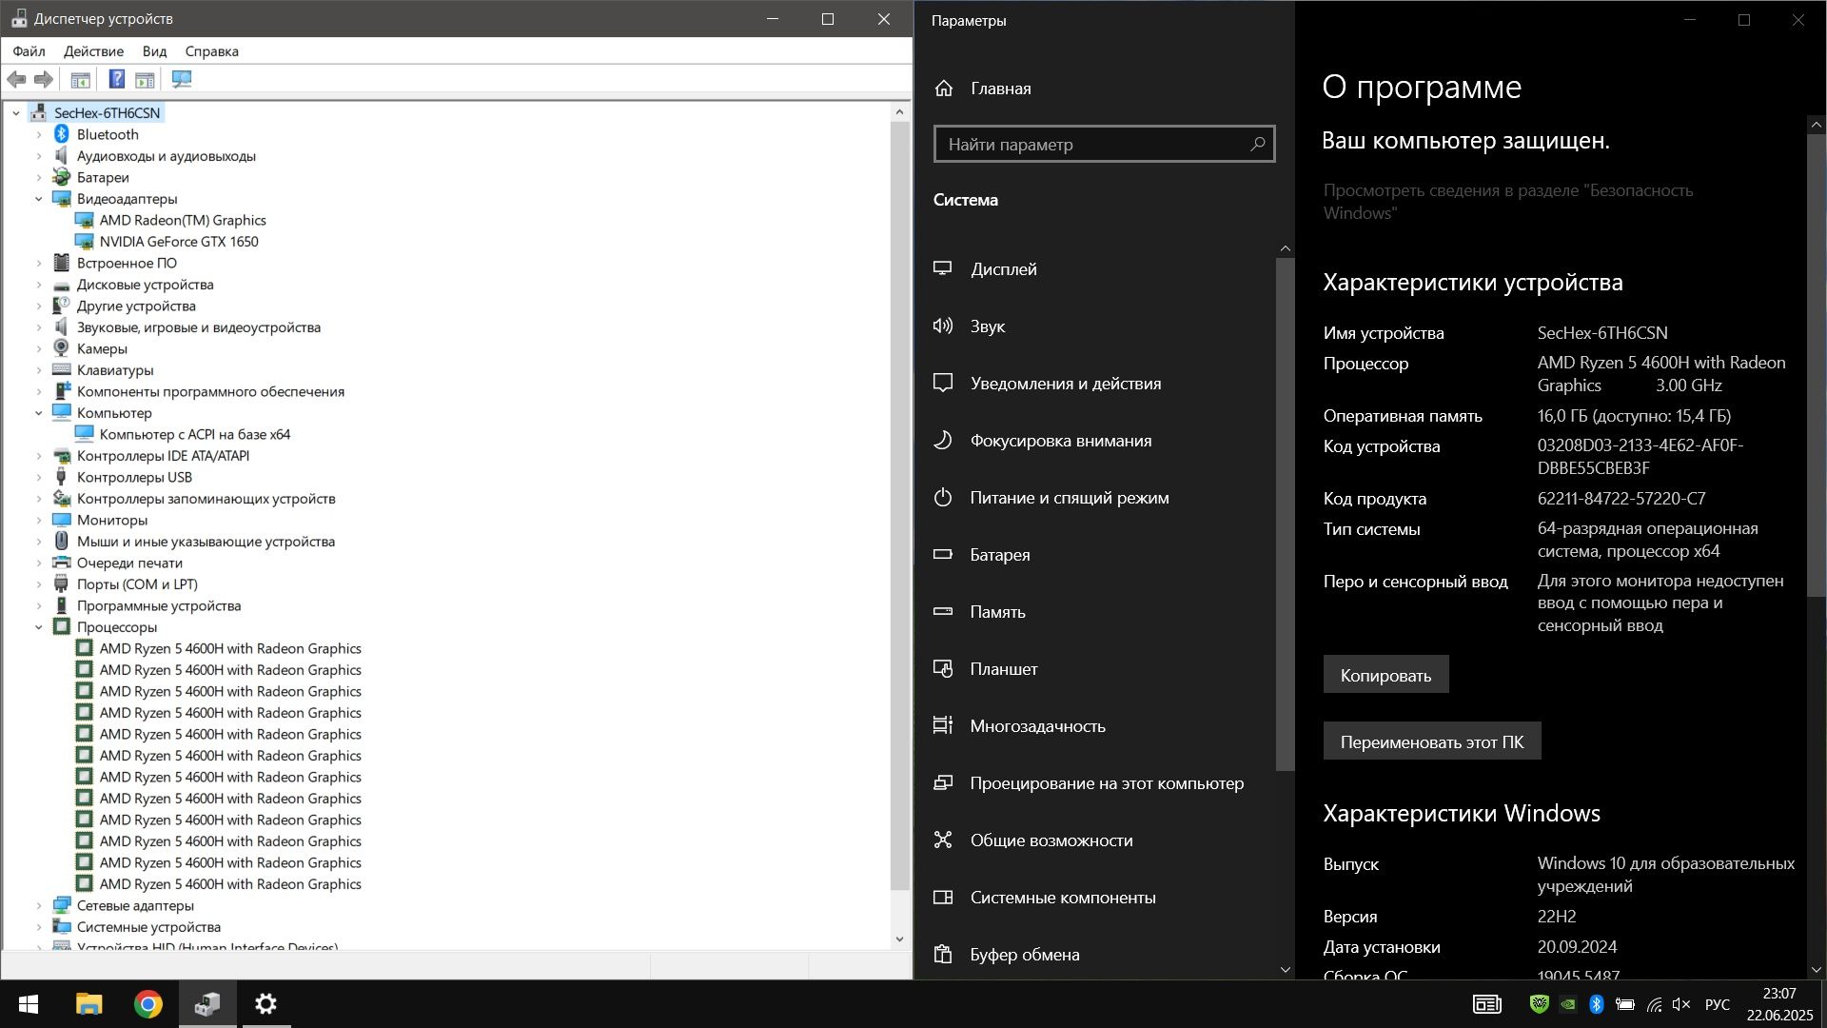Click Device Manager vertical scrollbar down arrow
This screenshot has height=1028, width=1827.
[899, 939]
